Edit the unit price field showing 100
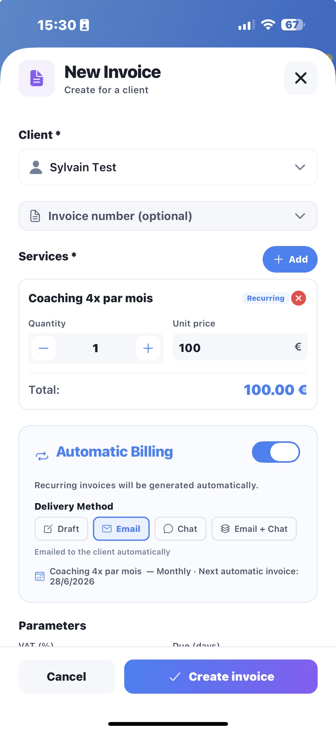336x732 pixels. (x=240, y=347)
